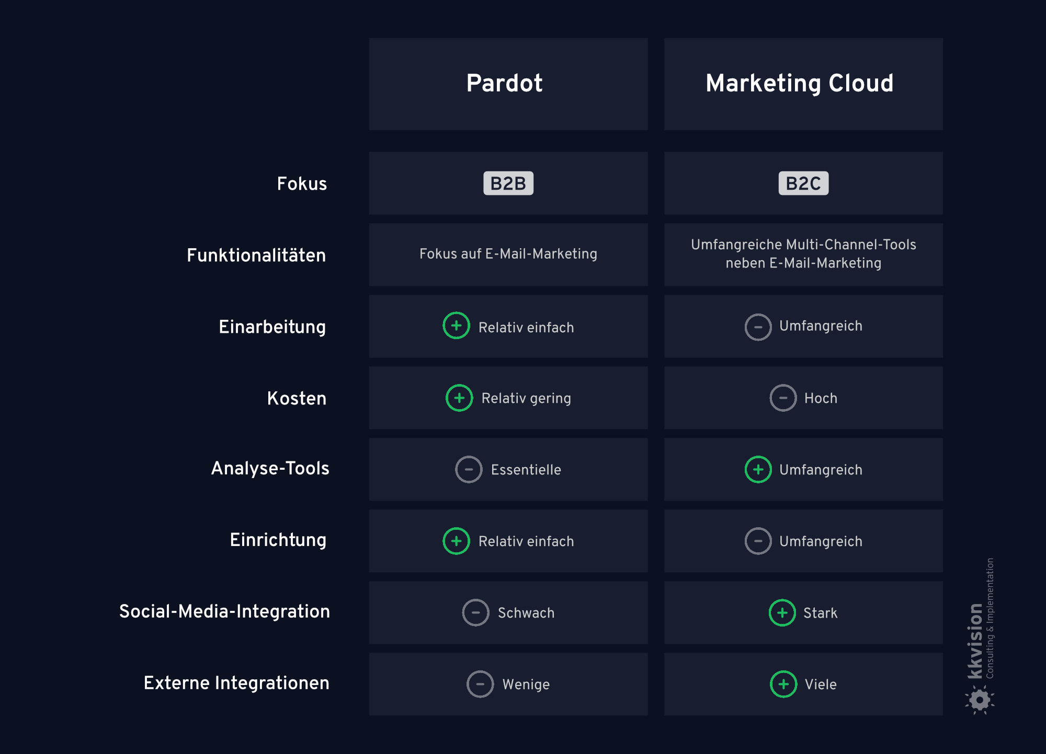Screen dimensions: 1046x754
Task: Click the text 'Relativ gering'
Action: pyautogui.click(x=526, y=399)
